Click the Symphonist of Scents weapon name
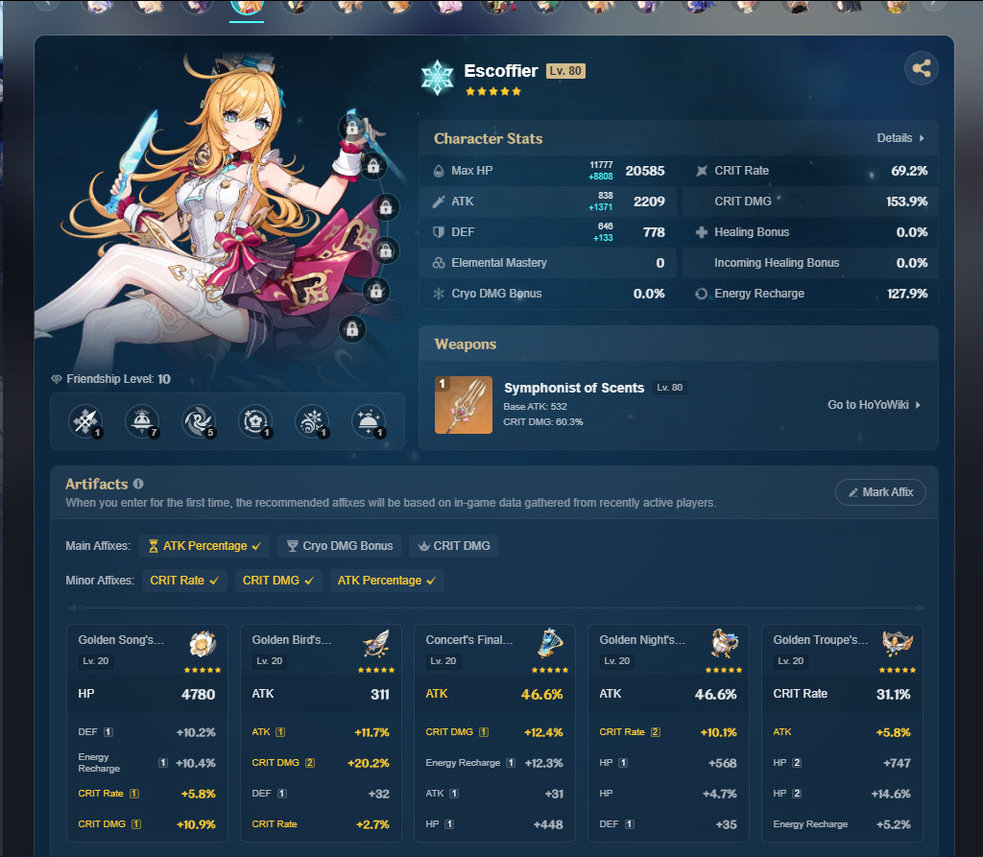This screenshot has width=983, height=857. [x=574, y=388]
